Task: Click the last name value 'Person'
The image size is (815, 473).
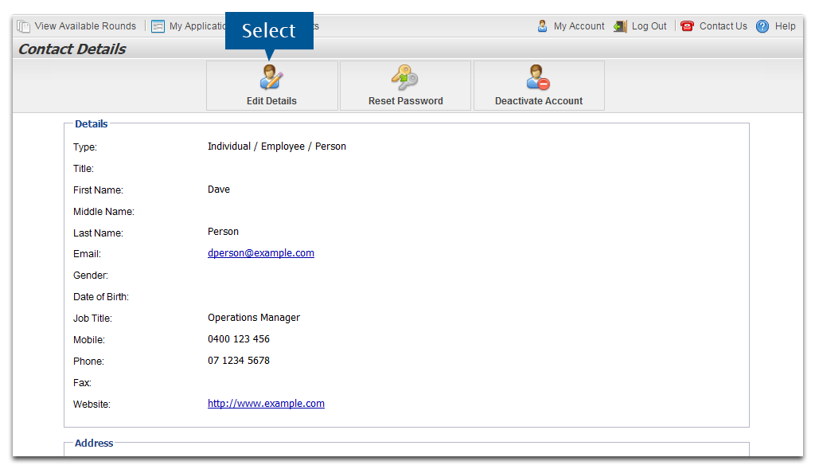Action: click(224, 232)
